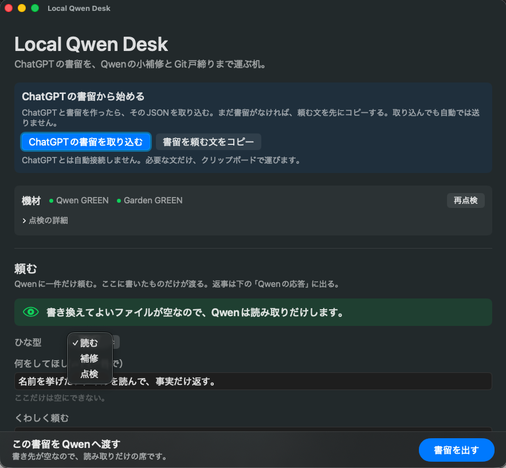Click ChatGPTの書留を取り込む button
This screenshot has width=506, height=468.
coord(86,142)
